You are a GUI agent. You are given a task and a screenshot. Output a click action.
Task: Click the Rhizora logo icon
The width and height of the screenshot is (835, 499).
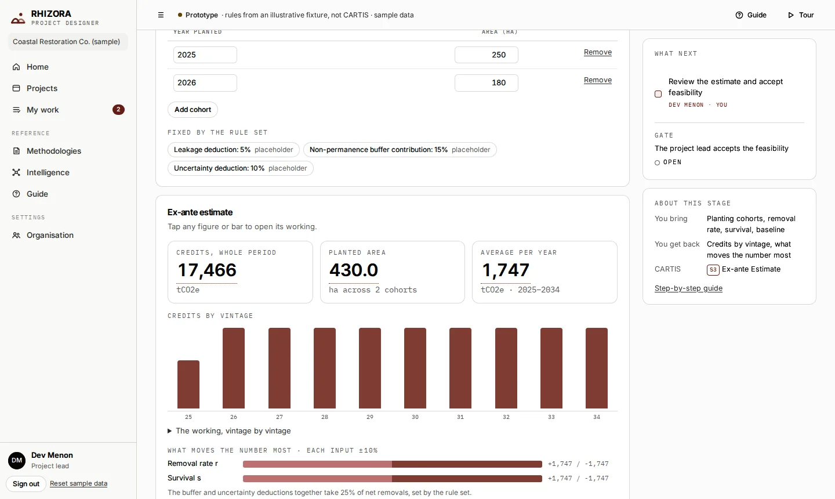pos(18,19)
